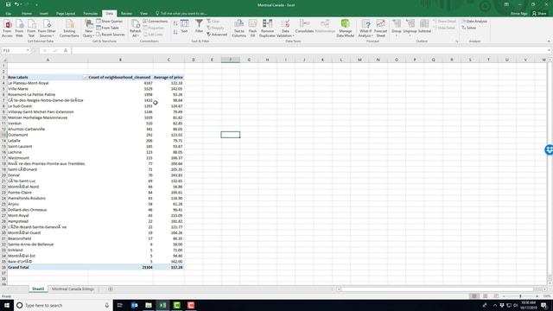Open Task View on the taskbar
Screen dimensions: 553x311
[119, 305]
